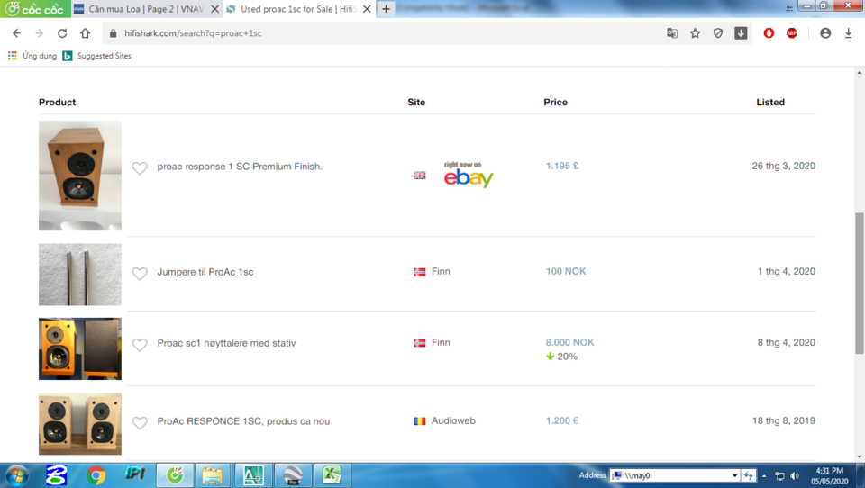This screenshot has width=865, height=488.
Task: Toggle heart on Jumpere til ProAc 1sc
Action: point(140,273)
